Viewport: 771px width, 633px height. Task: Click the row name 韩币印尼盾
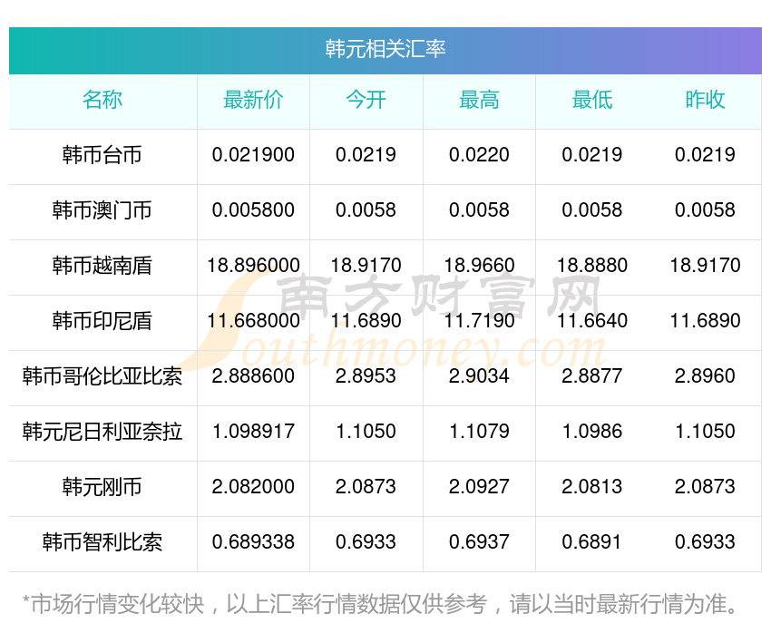point(102,321)
